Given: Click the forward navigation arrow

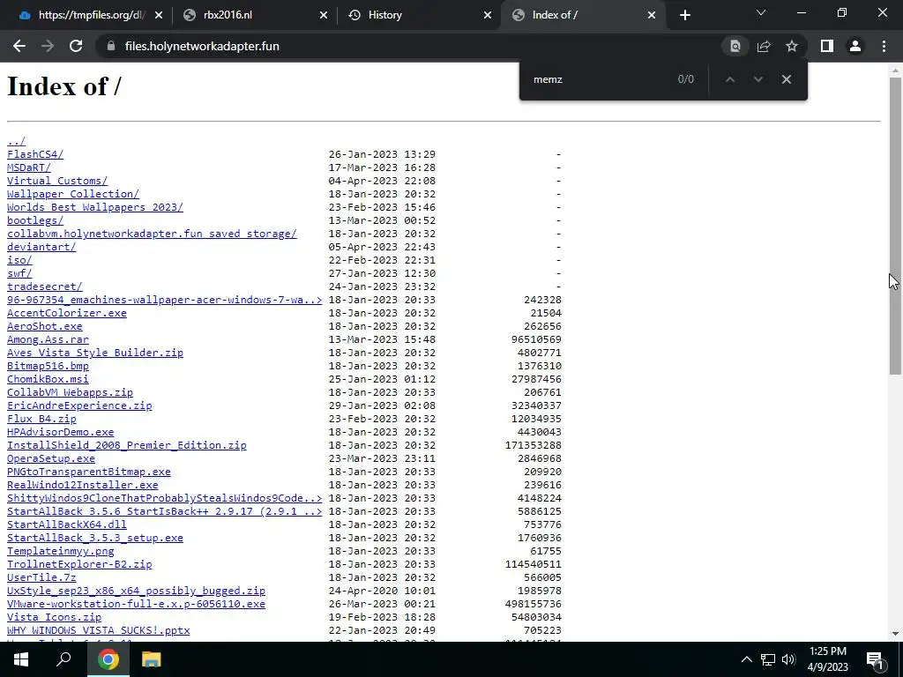Looking at the screenshot, I should click(x=48, y=46).
